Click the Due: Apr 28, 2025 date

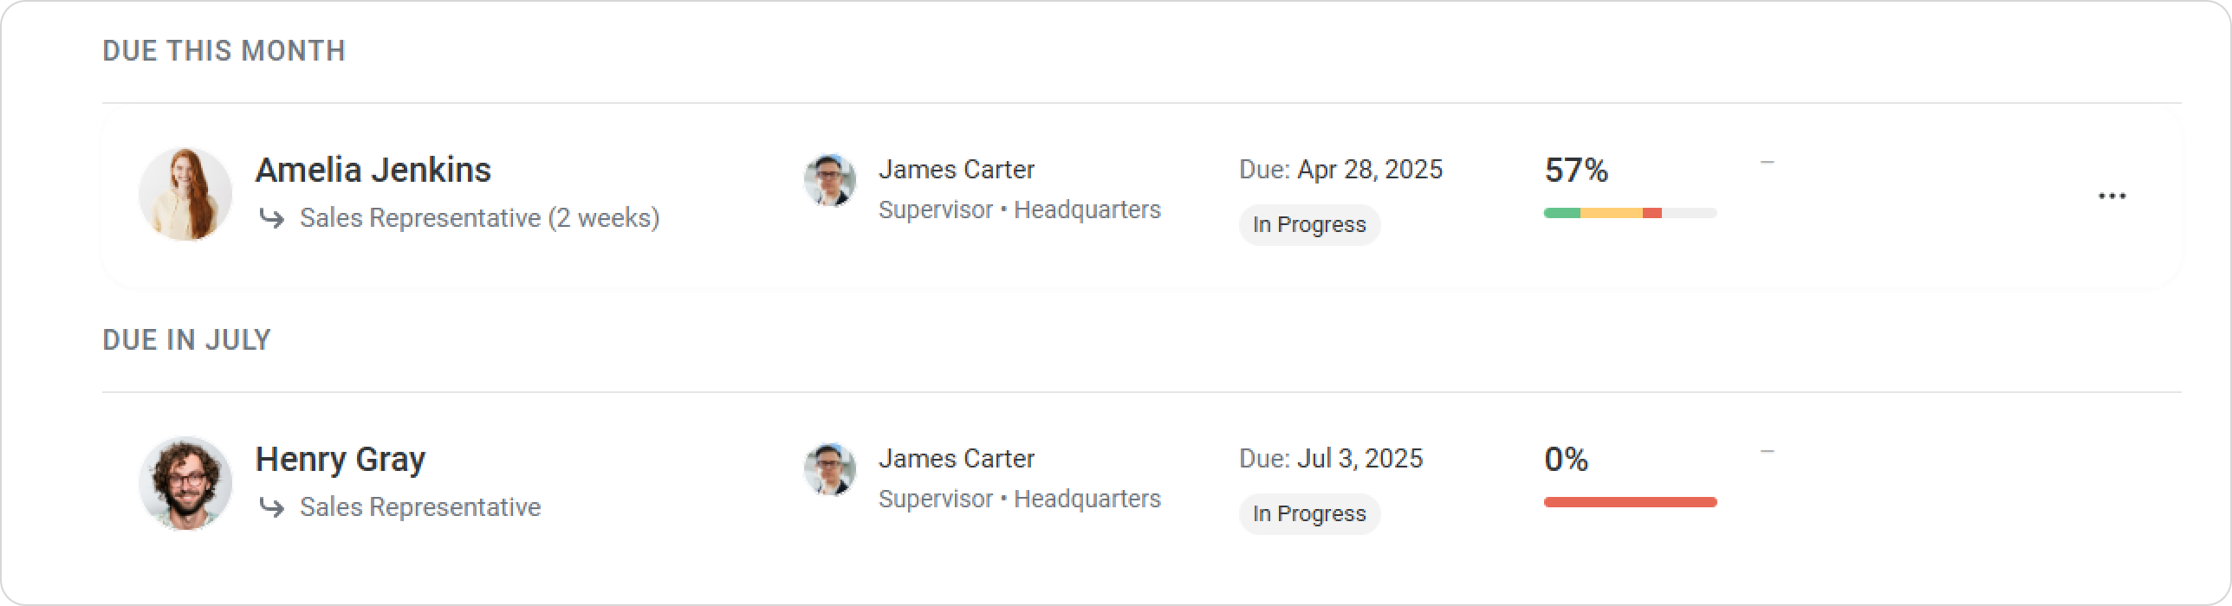tap(1340, 170)
